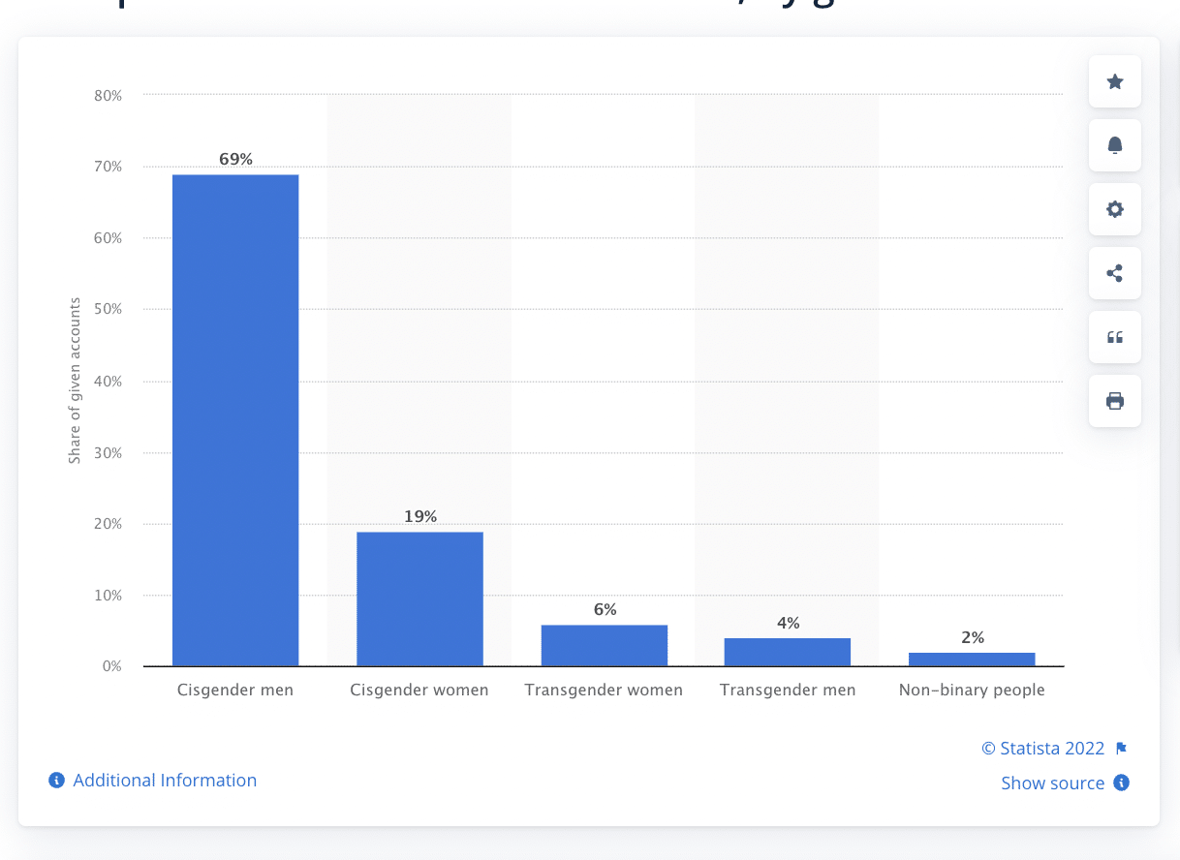
Task: Click the Transgender women bar
Action: 605,645
